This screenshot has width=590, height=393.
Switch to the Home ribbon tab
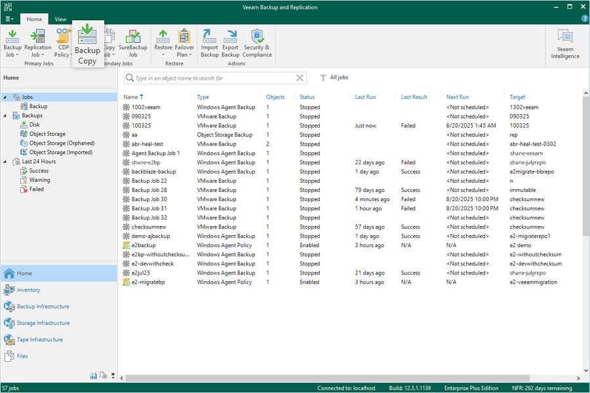(34, 19)
